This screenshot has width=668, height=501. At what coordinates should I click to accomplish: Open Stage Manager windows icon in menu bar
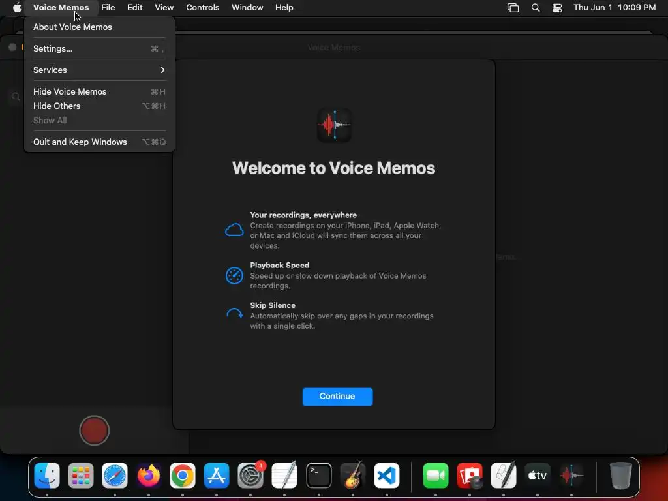[513, 8]
